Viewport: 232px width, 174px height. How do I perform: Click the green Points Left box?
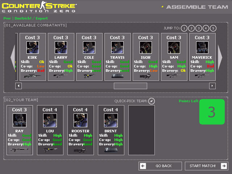[212, 112]
